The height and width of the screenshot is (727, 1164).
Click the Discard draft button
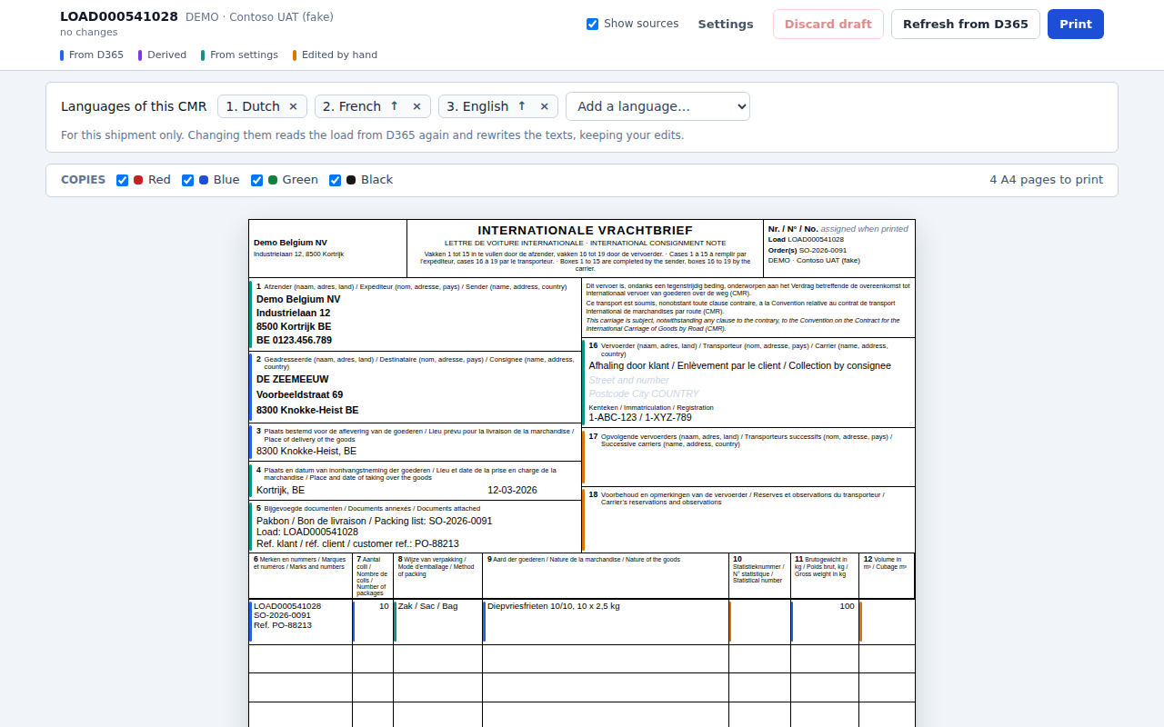pyautogui.click(x=828, y=25)
